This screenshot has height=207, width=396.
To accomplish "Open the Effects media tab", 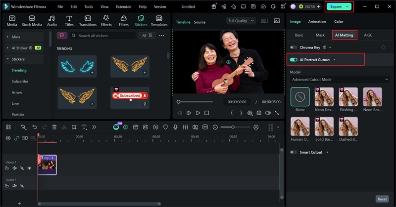I will click(106, 20).
